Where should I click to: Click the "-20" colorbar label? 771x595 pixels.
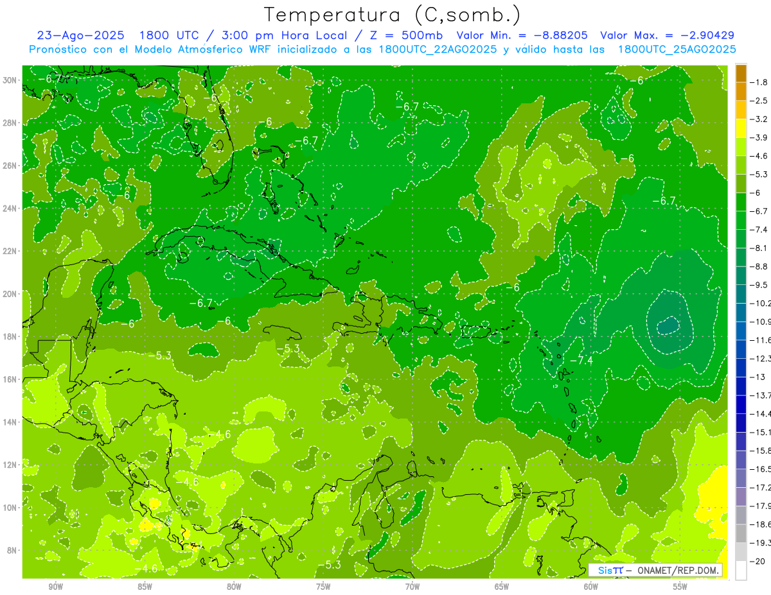tap(757, 561)
